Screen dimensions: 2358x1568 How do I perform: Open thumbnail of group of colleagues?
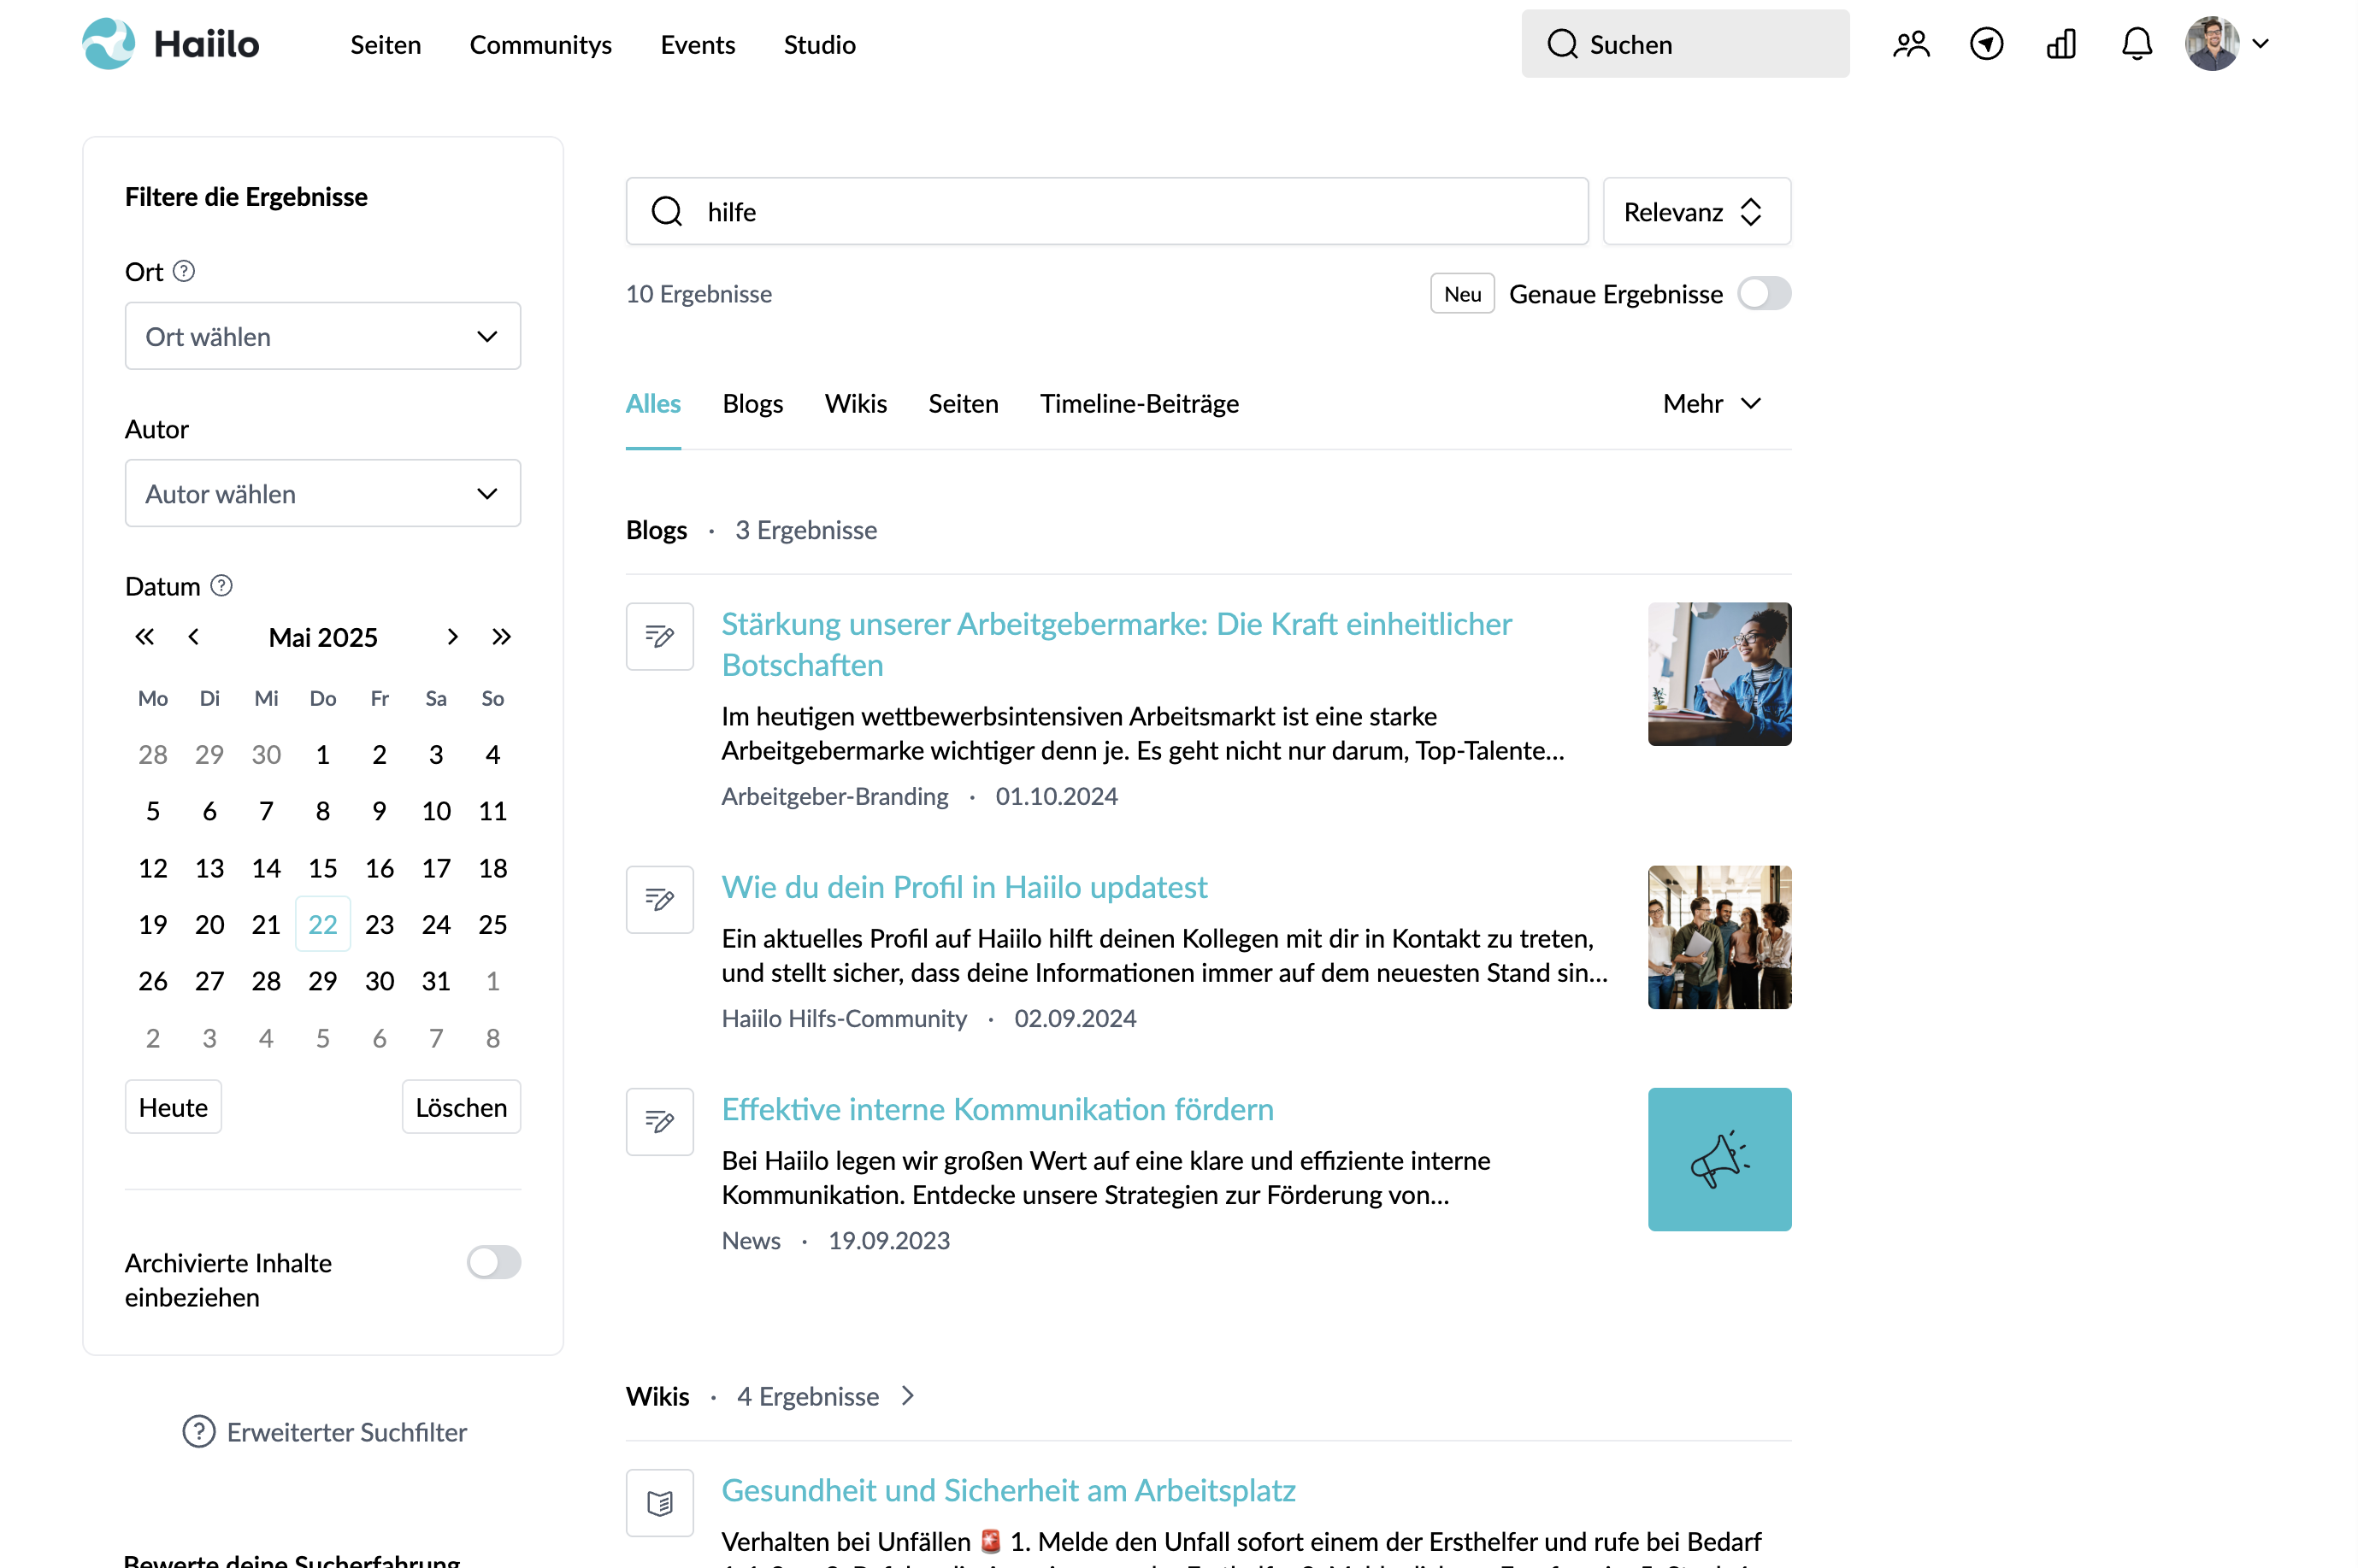click(x=1718, y=937)
